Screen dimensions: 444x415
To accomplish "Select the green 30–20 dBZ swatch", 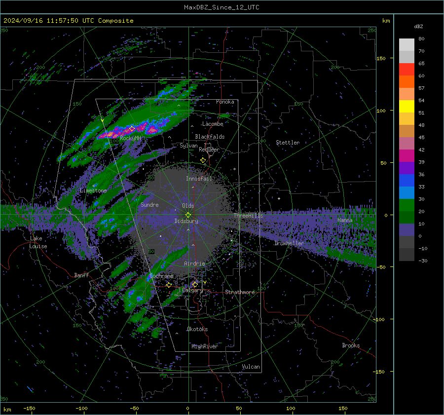I will click(x=407, y=205).
